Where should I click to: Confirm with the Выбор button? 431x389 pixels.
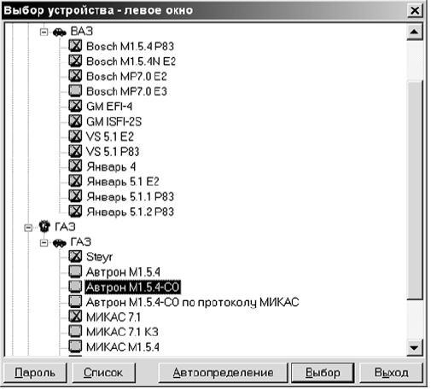click(x=323, y=373)
